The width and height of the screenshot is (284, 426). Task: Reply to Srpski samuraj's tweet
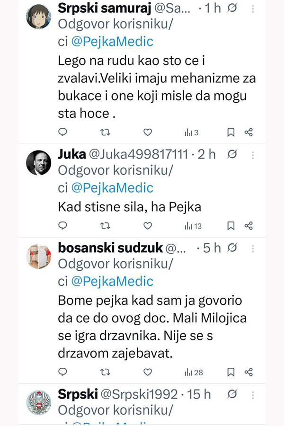(x=62, y=133)
